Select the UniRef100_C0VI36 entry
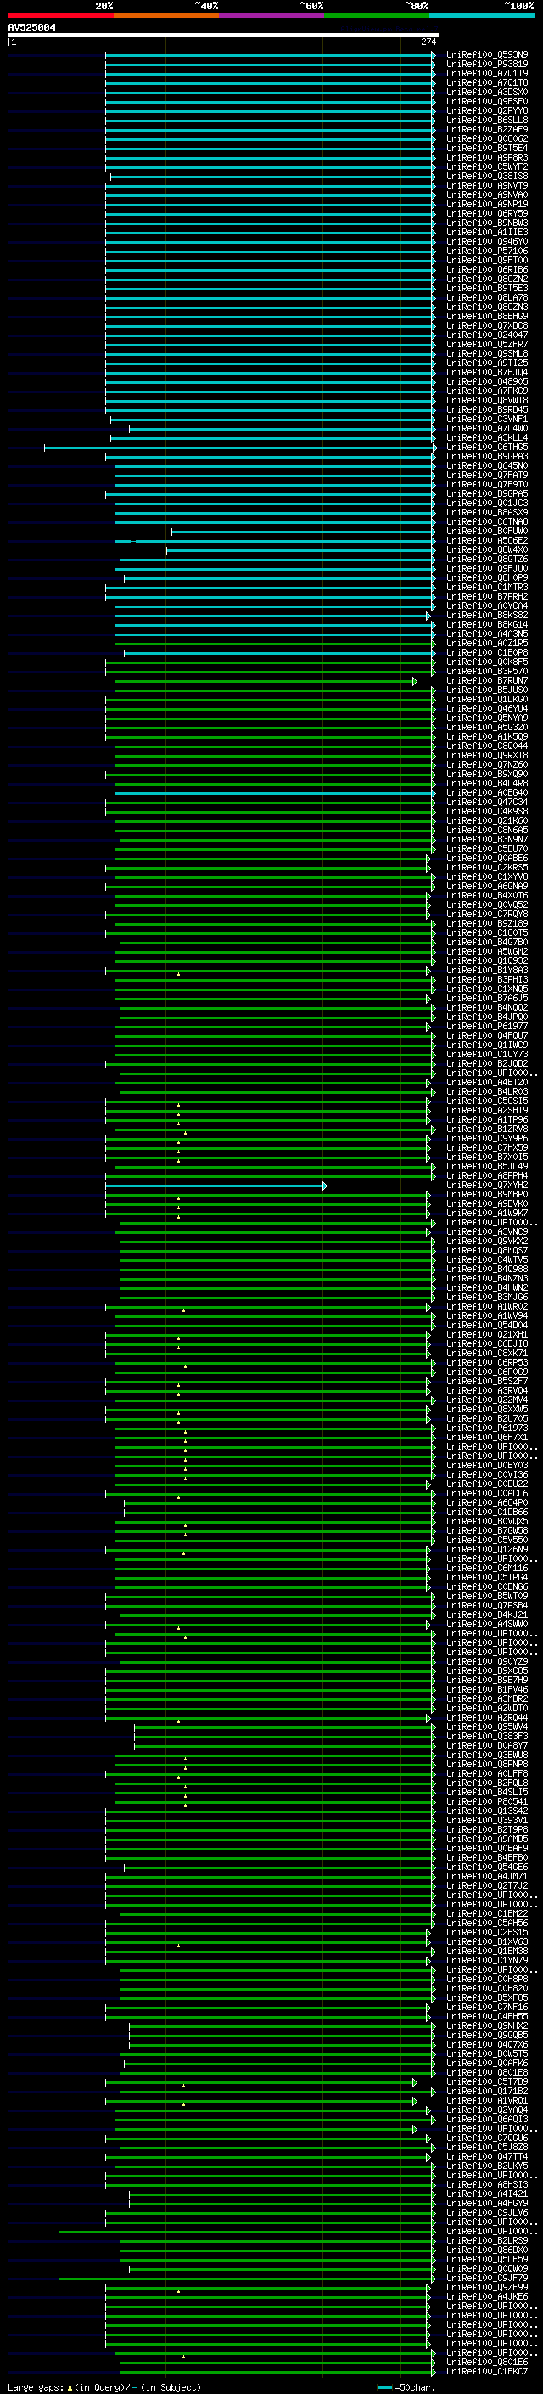The image size is (543, 2394). (x=487, y=1475)
